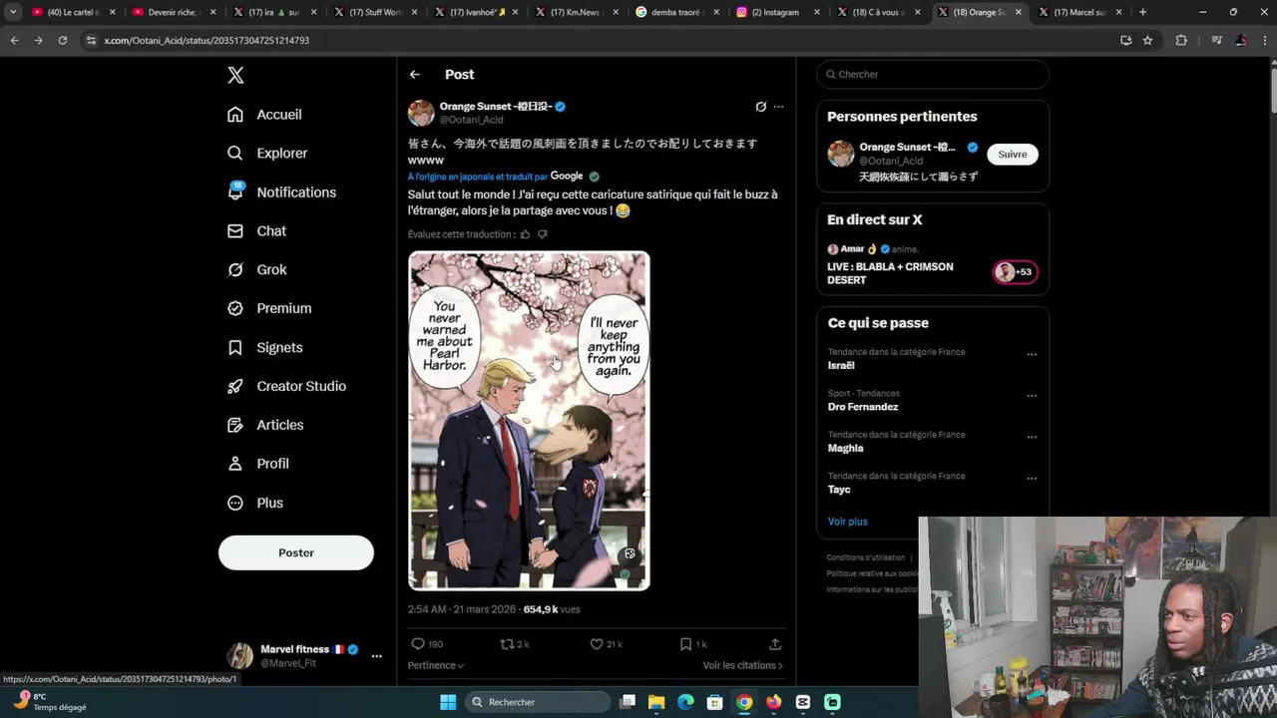Like the post heart icon

pyautogui.click(x=597, y=644)
